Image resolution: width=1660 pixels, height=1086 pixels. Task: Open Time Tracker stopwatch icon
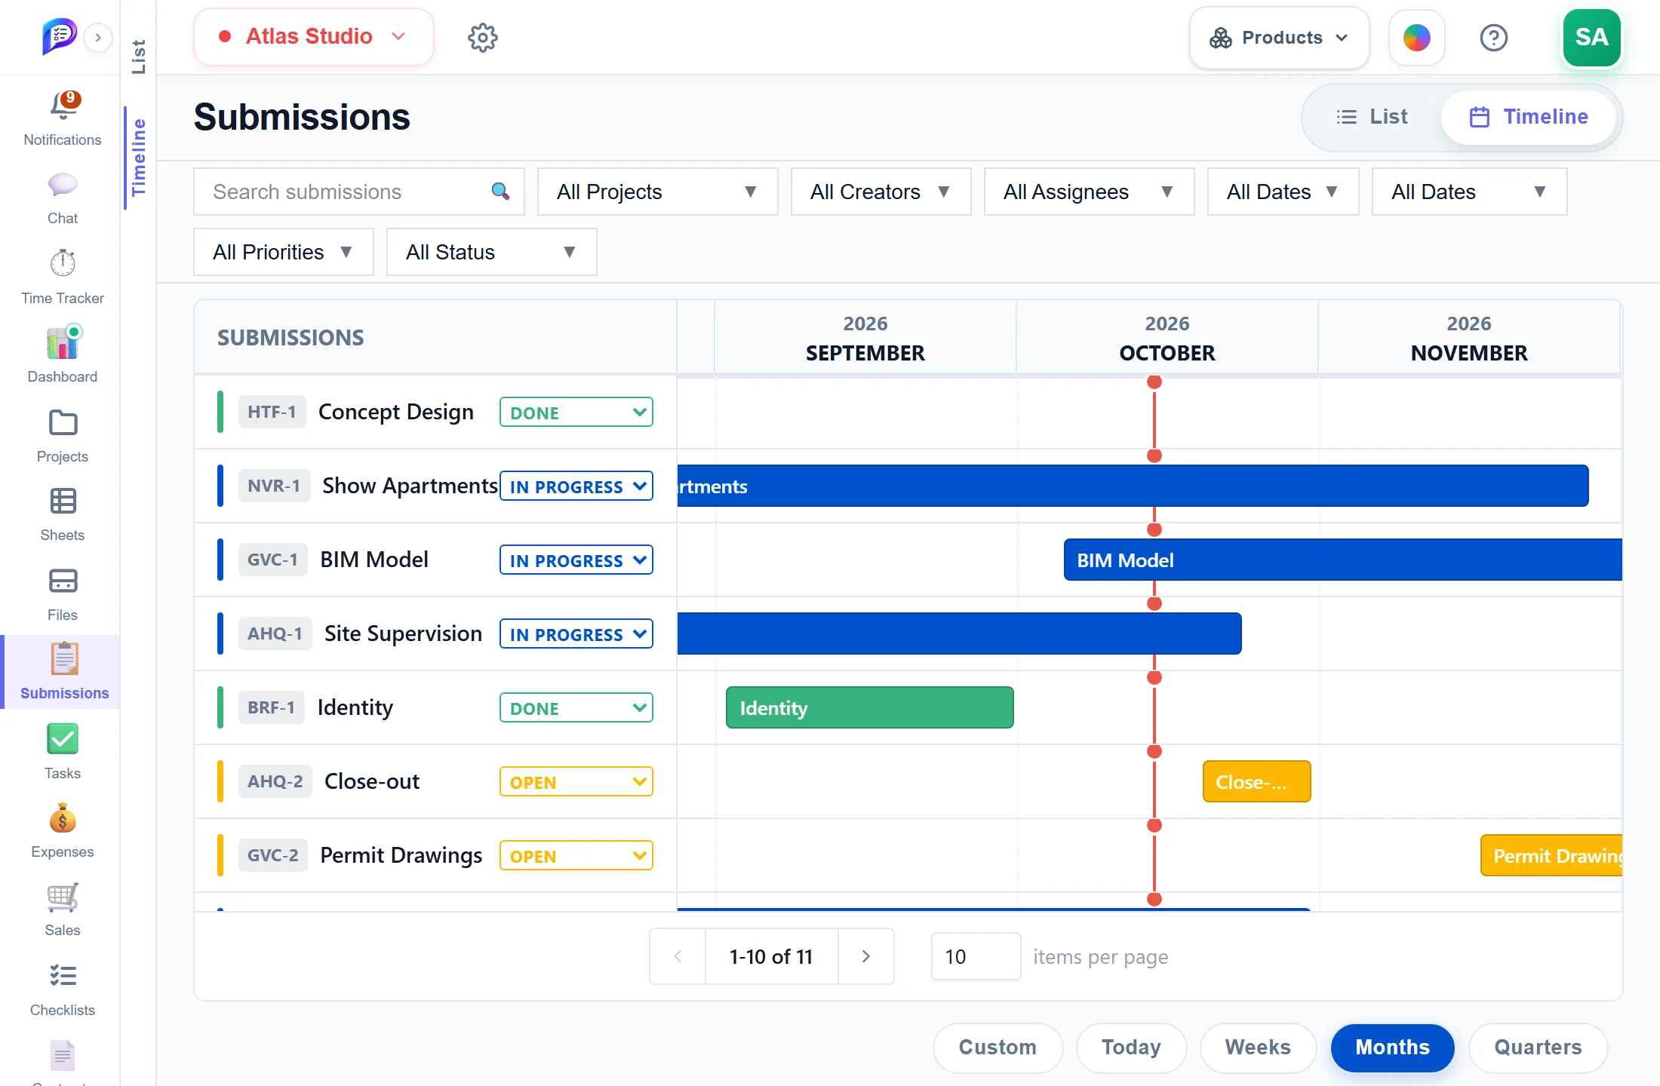(63, 263)
